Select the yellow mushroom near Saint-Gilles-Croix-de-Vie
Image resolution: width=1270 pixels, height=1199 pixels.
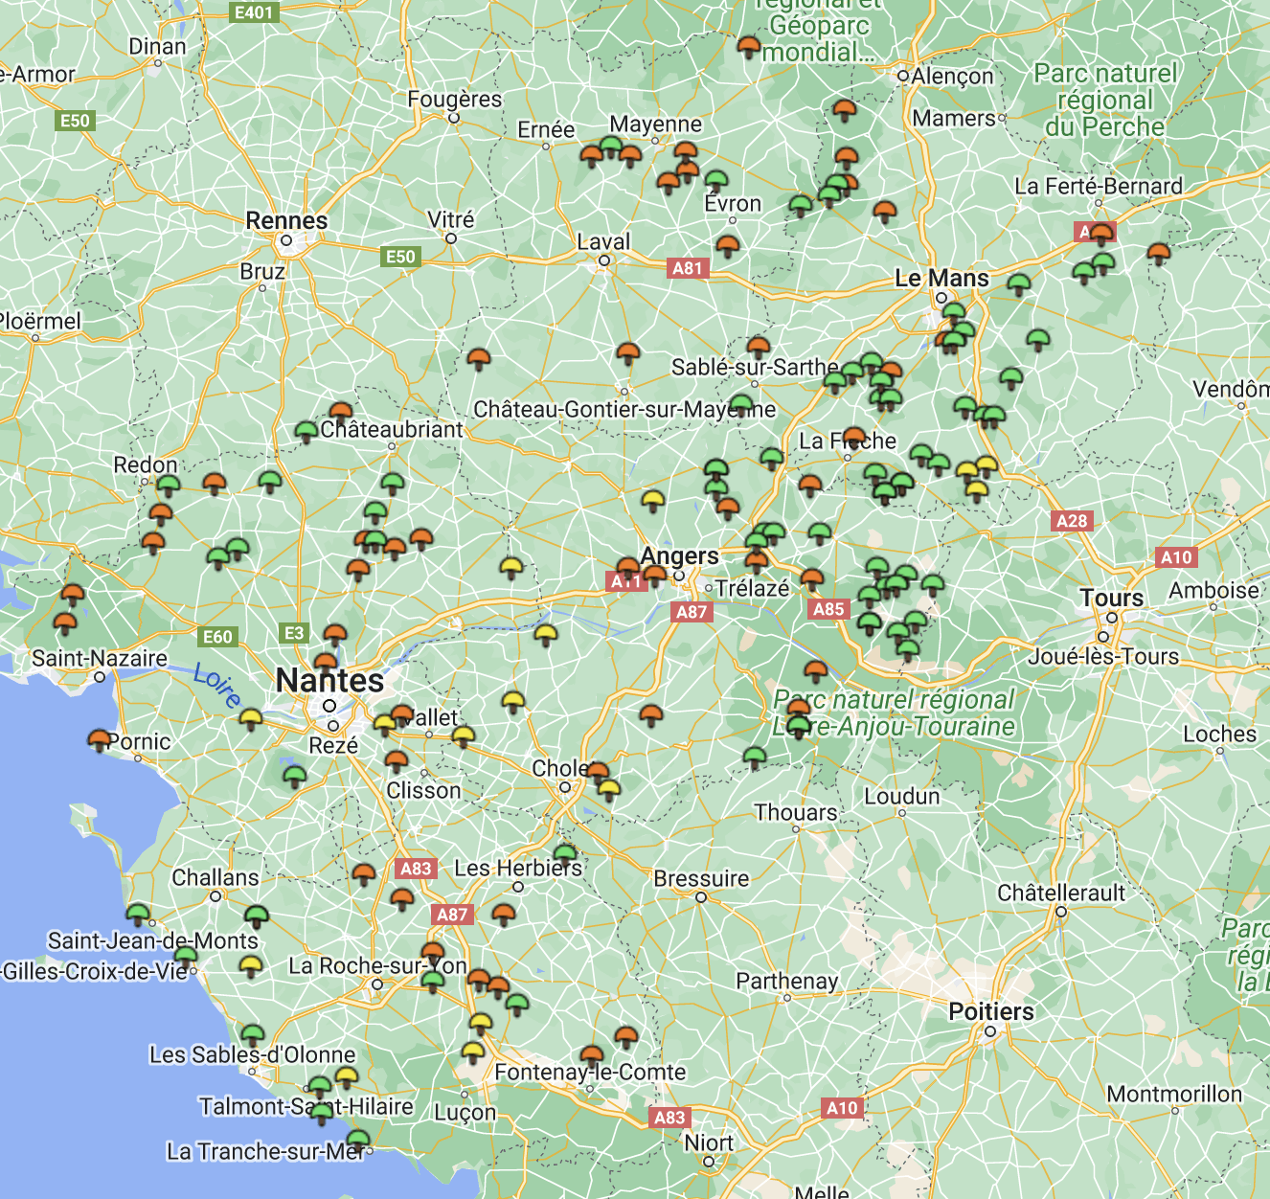250,964
